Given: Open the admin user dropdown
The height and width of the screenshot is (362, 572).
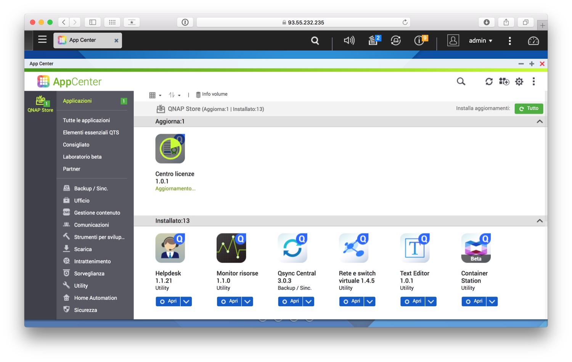Looking at the screenshot, I should (x=480, y=40).
